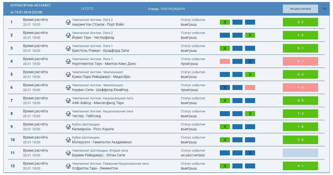Open Чемпионат Англии. Лига 2 link in row 1
Screen dimensions: 333x175
tap(92, 20)
